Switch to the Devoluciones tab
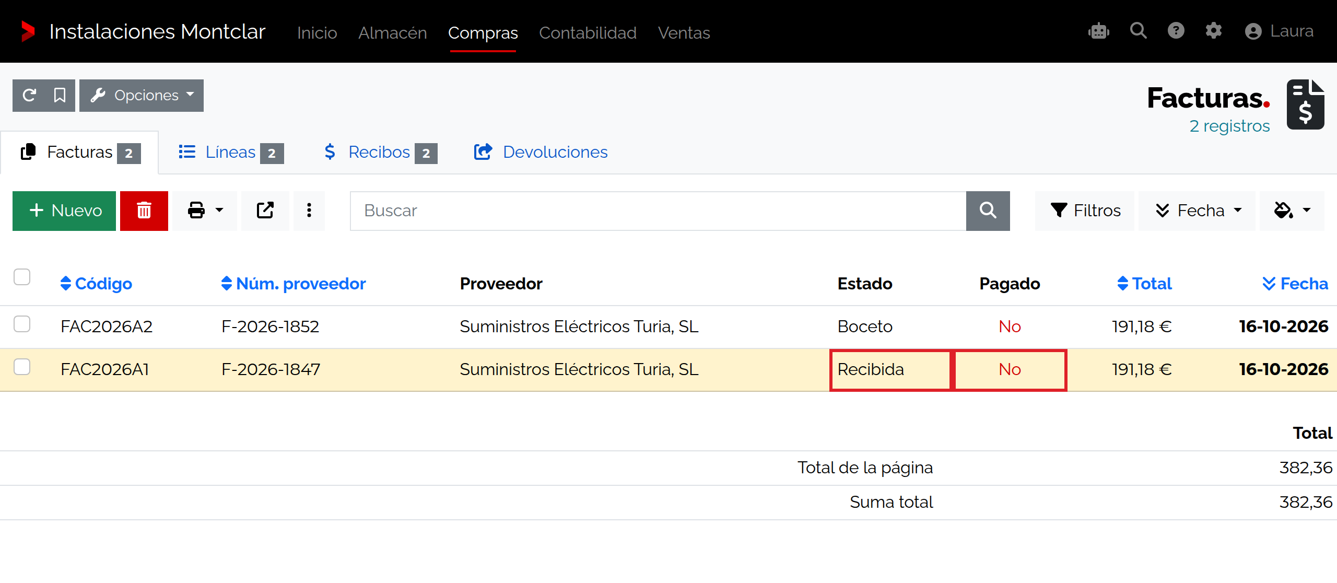The image size is (1337, 583). (x=541, y=152)
